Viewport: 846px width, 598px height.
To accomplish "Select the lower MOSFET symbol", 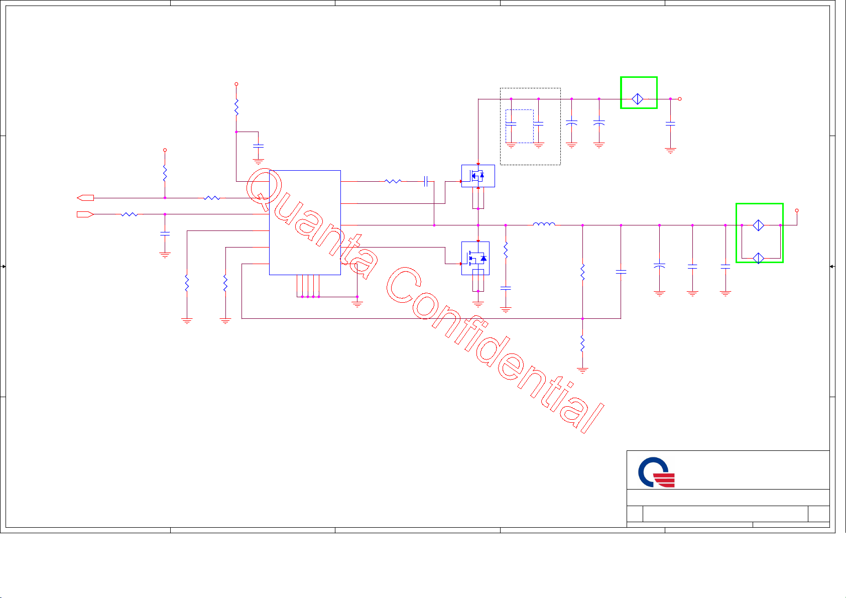I will click(x=475, y=258).
